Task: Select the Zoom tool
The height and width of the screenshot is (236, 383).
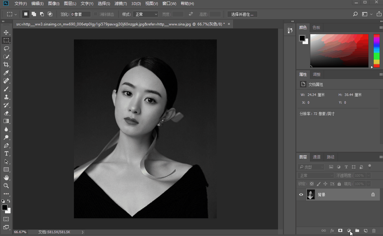Action: [x=6, y=186]
